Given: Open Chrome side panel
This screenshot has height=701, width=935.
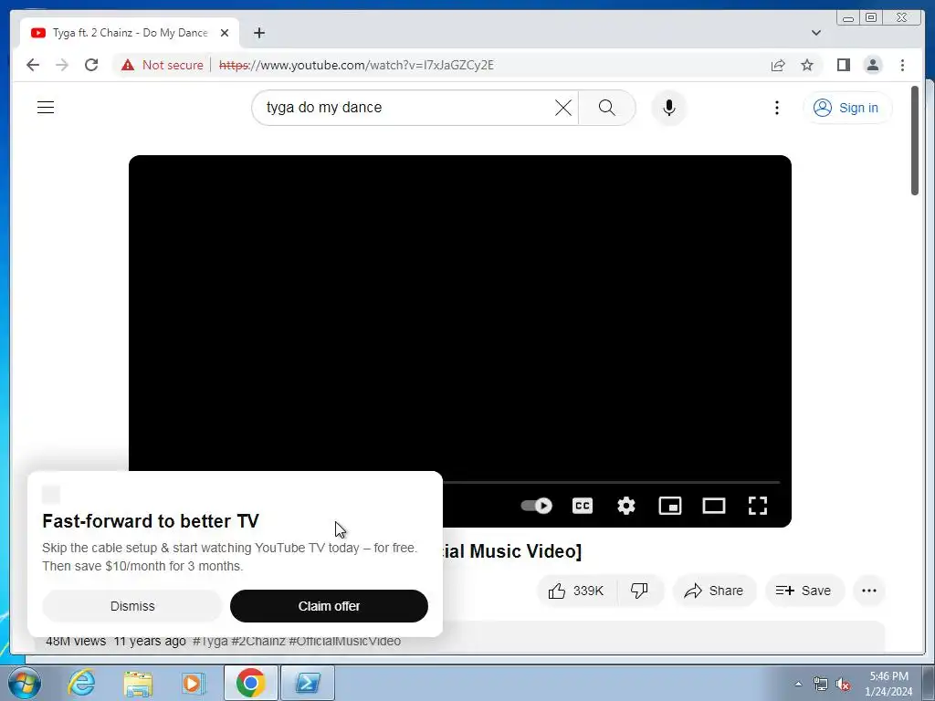Looking at the screenshot, I should [843, 65].
